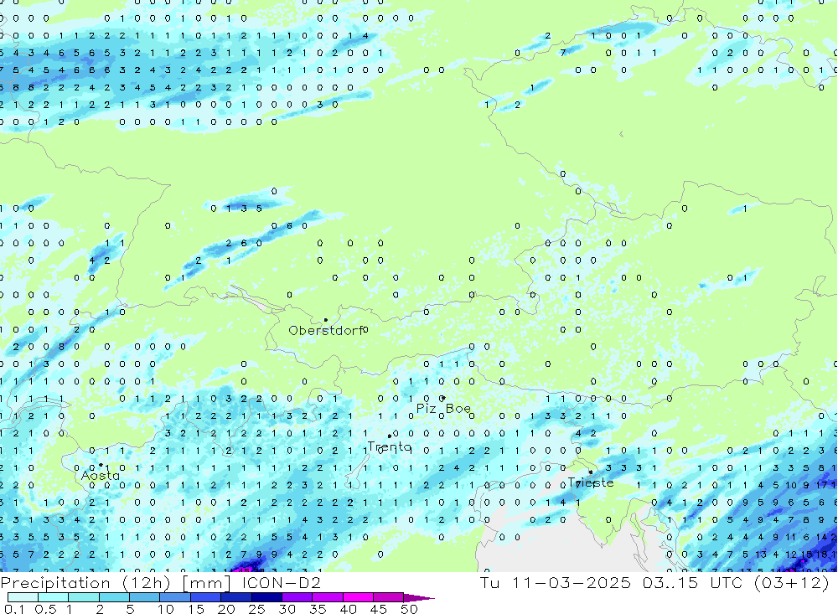Pick the 35–40 mm legend color swatch
The image size is (838, 614).
(328, 597)
